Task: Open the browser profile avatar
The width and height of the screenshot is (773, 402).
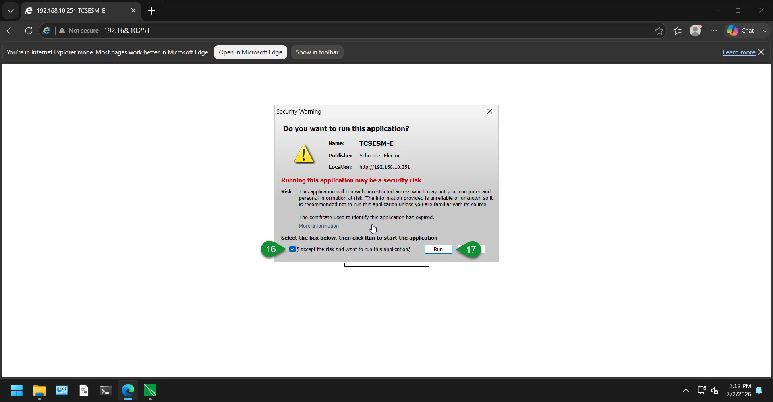Action: point(696,30)
